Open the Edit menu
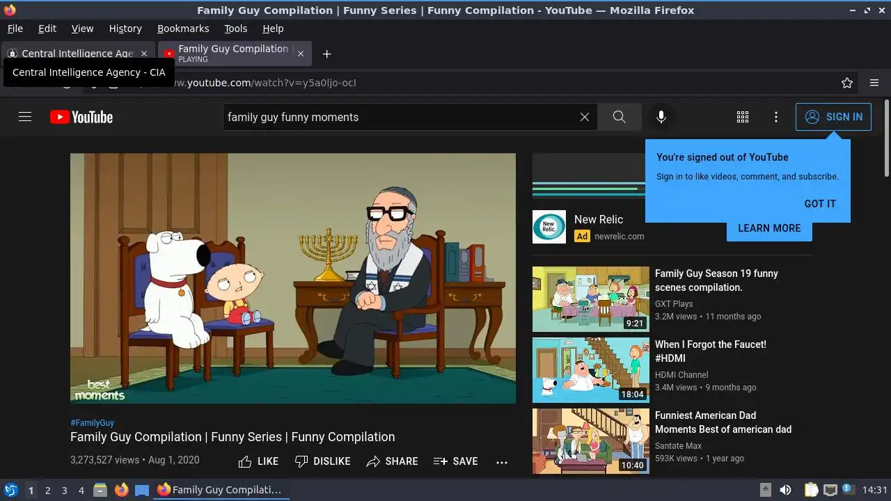The height and width of the screenshot is (501, 891). pyautogui.click(x=47, y=29)
